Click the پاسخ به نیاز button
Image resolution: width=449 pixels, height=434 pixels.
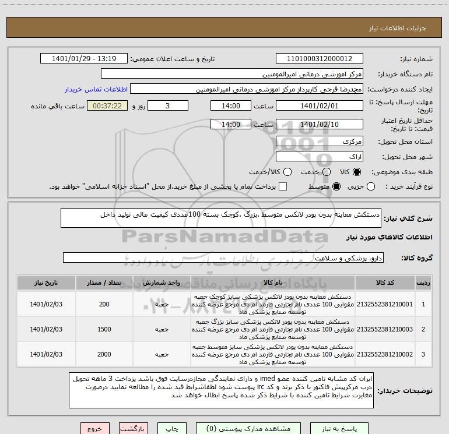339,429
